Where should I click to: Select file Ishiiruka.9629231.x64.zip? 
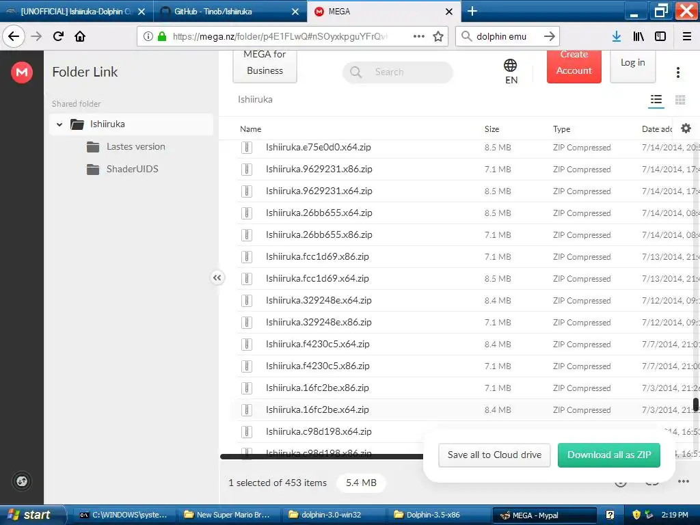point(466,191)
